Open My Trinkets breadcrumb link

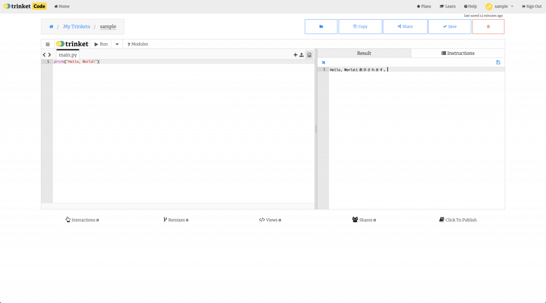tap(77, 27)
